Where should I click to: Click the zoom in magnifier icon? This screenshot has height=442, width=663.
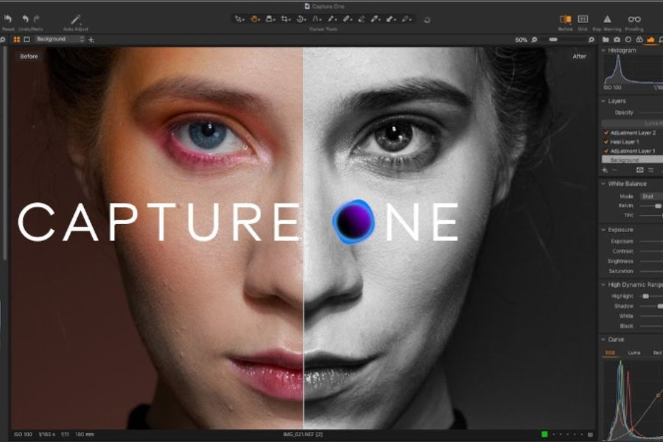591,40
